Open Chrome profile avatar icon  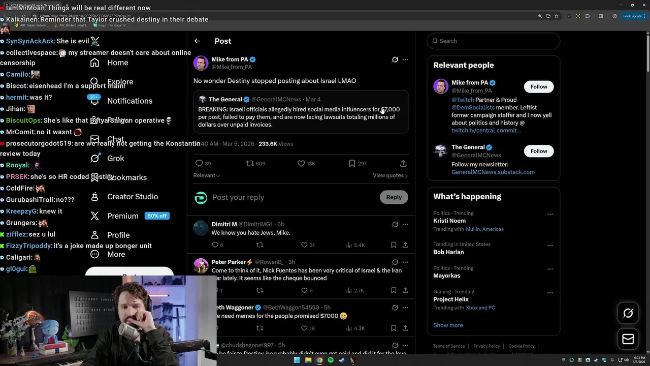pos(614,16)
